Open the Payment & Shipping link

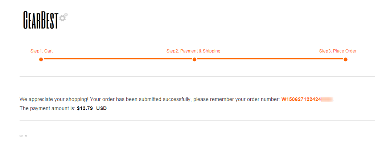coord(200,51)
